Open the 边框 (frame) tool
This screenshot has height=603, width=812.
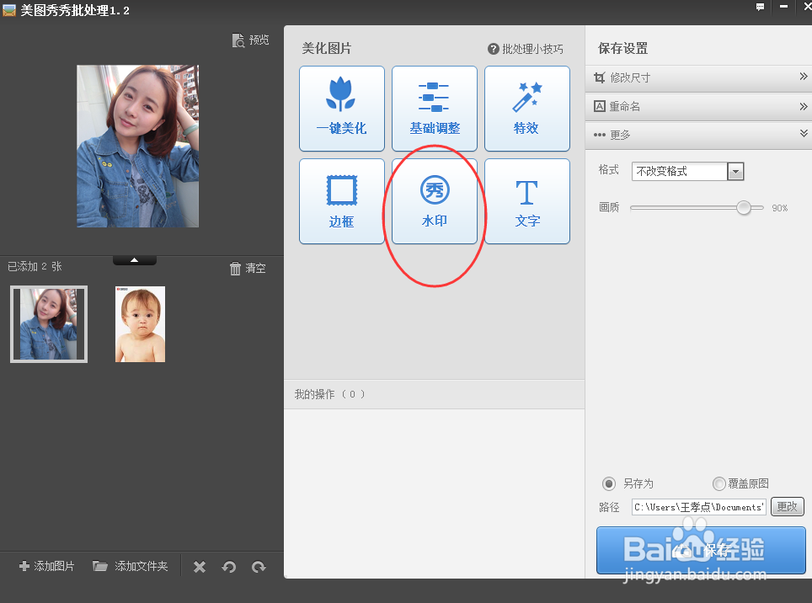tap(341, 200)
